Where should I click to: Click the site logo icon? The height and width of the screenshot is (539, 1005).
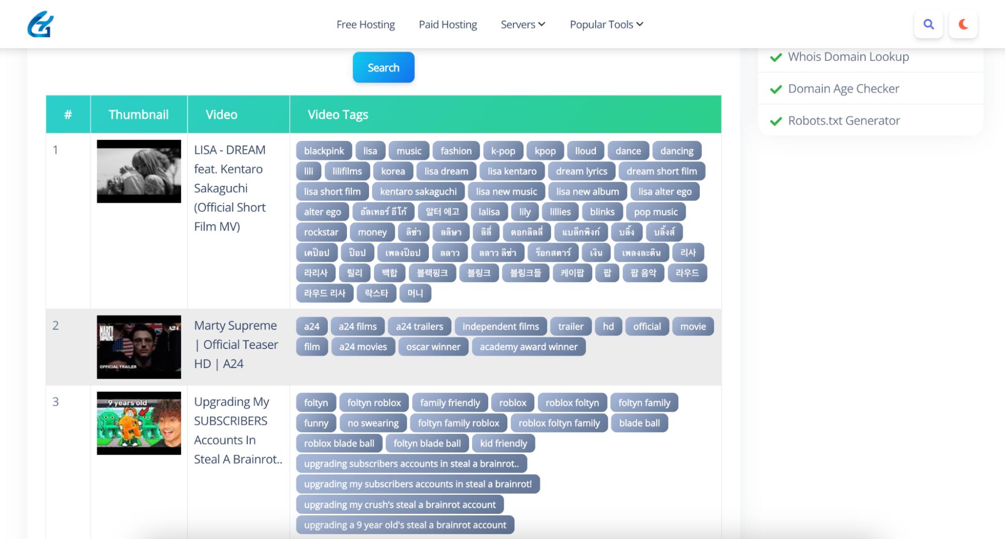point(40,24)
